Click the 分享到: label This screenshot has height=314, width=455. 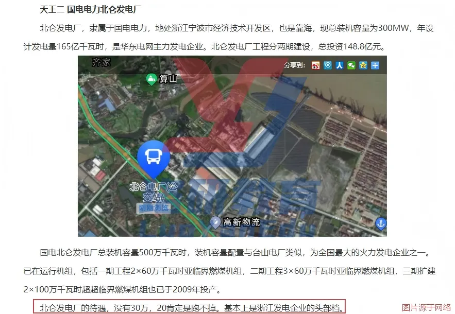[x=295, y=65]
